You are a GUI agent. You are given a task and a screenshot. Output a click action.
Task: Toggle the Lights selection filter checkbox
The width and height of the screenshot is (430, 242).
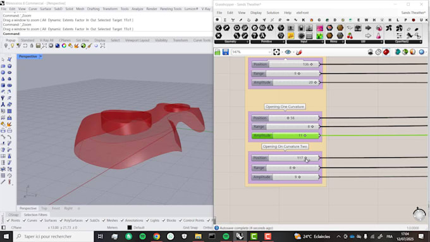[147, 221]
